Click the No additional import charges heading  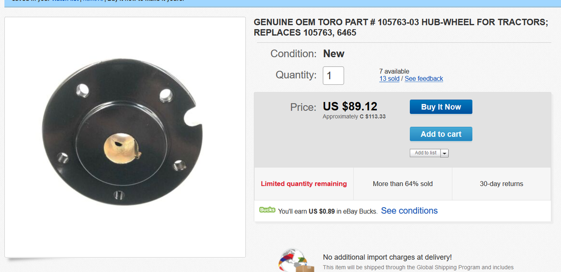(x=387, y=257)
